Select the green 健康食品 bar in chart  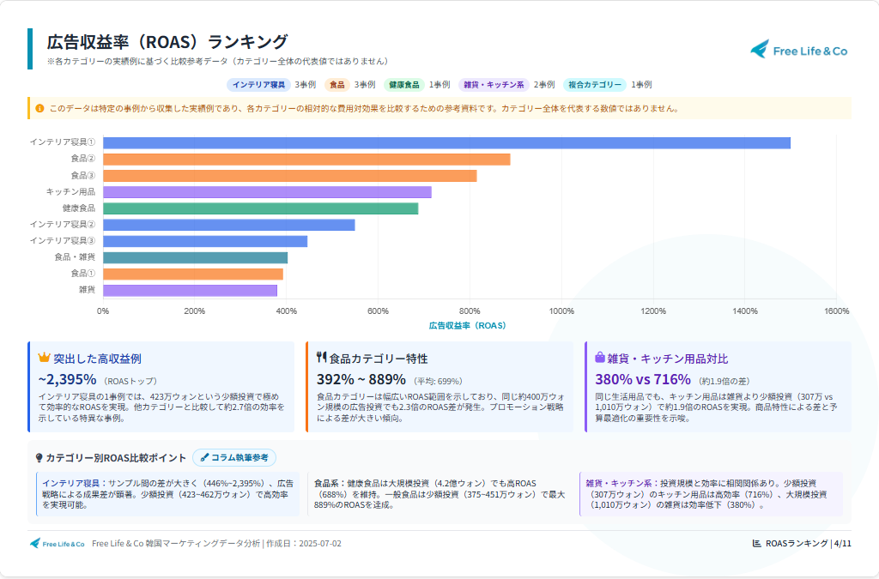pos(260,208)
